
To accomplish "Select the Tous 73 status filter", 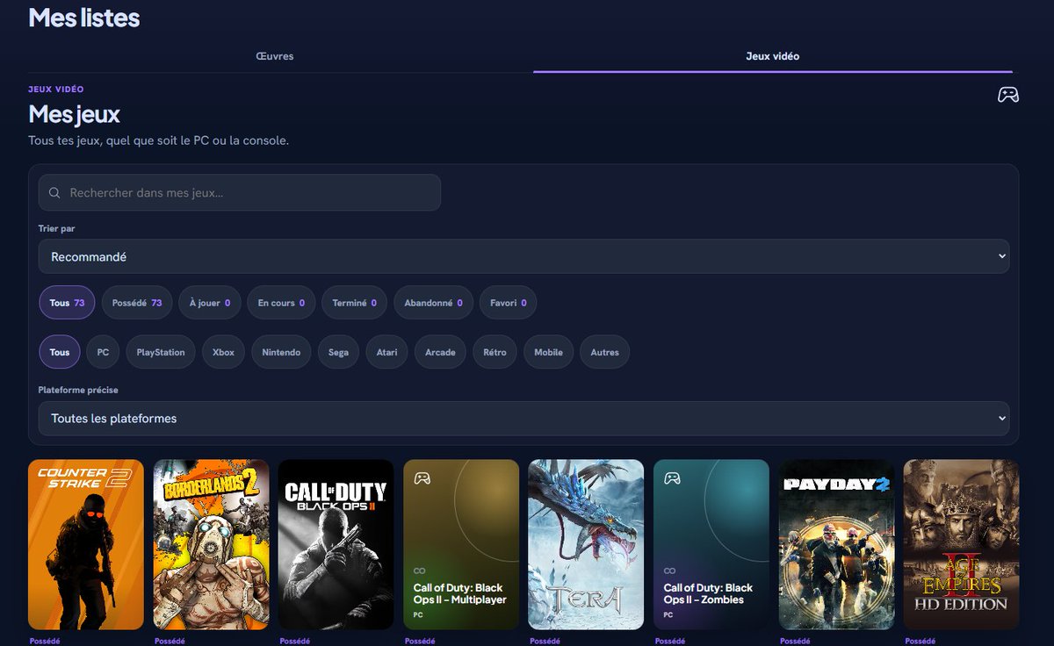I will tap(68, 303).
